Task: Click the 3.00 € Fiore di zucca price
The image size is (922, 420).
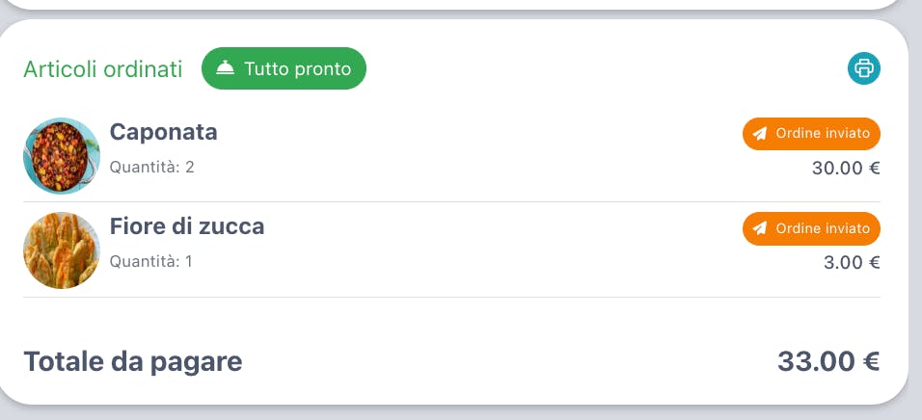Action: pos(852,263)
